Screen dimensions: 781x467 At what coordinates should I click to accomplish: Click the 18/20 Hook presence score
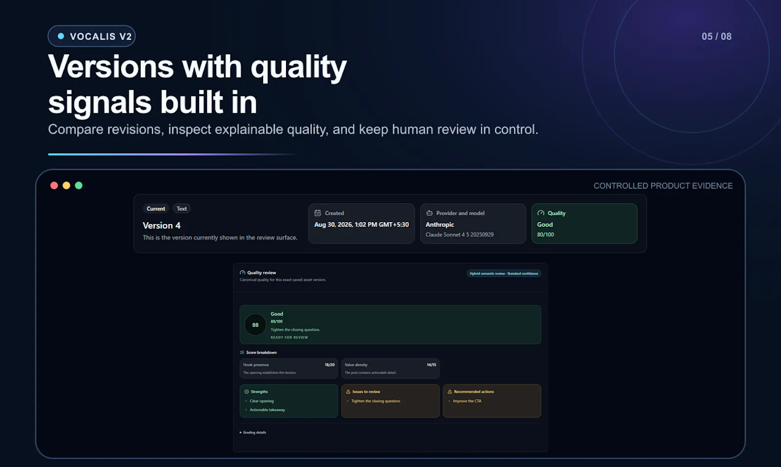click(x=330, y=365)
